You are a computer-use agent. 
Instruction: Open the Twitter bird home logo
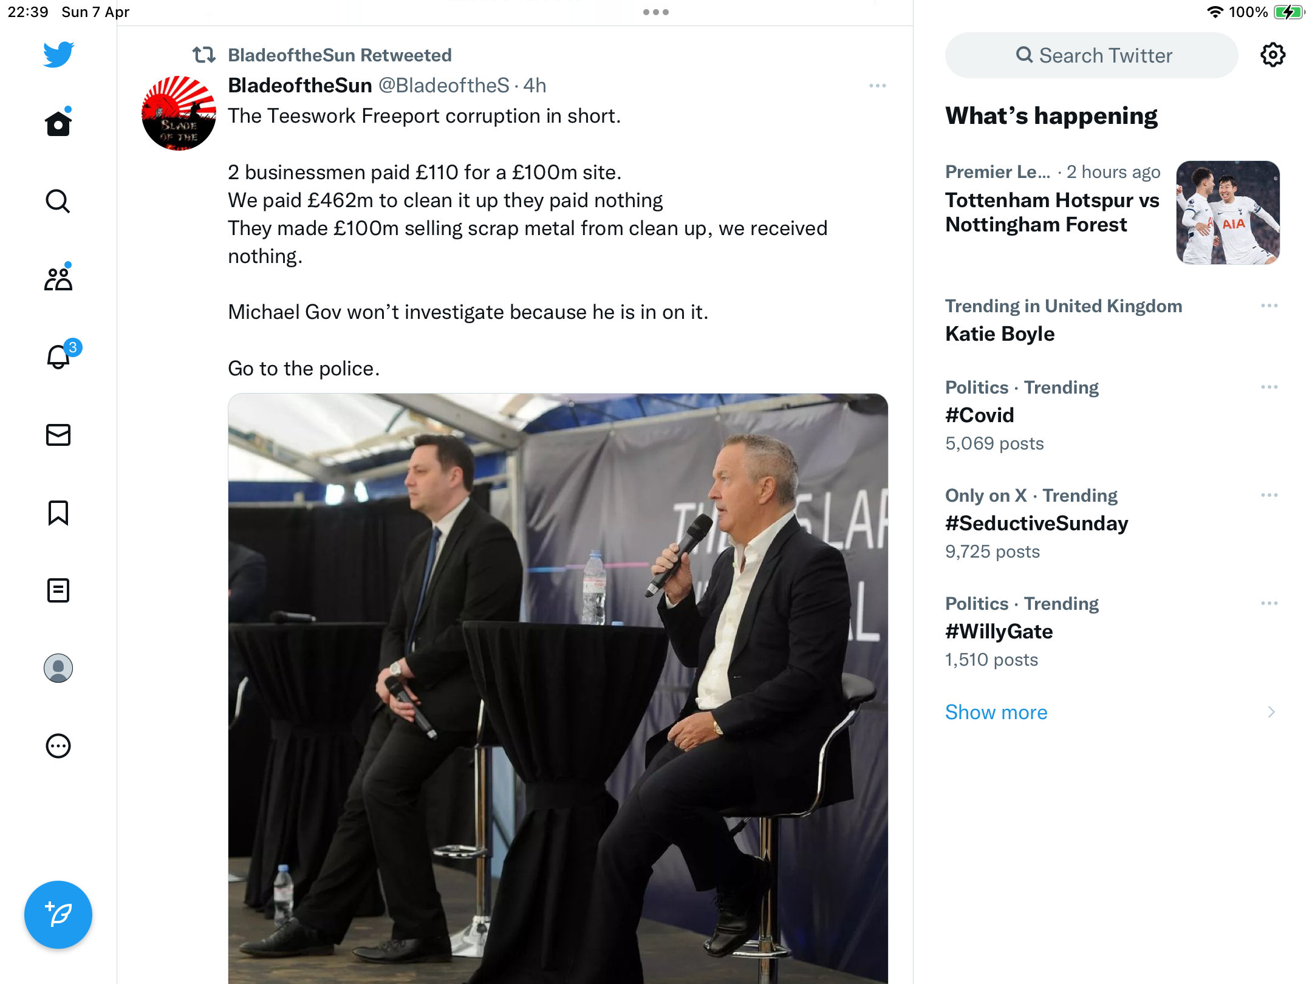pyautogui.click(x=58, y=55)
